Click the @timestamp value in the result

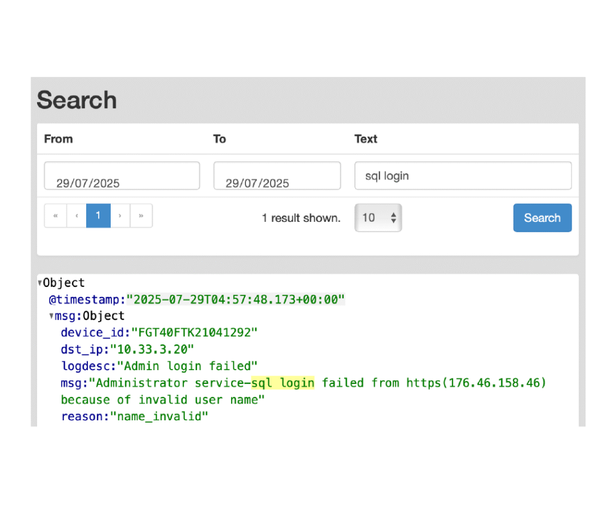(236, 300)
